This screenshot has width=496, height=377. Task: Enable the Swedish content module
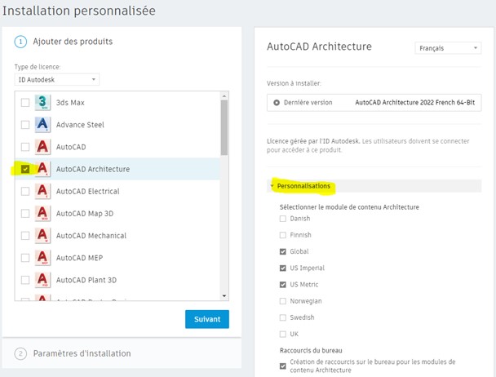(283, 317)
